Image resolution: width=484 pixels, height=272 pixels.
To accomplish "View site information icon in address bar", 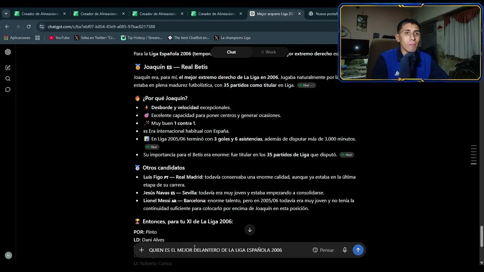I will point(42,26).
